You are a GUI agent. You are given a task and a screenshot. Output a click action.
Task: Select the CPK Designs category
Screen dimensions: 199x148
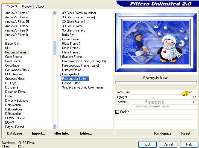[x=14, y=74]
